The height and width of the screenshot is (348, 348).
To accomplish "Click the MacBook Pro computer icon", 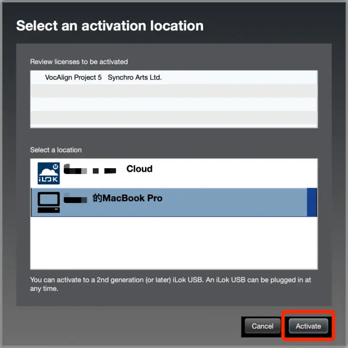I will pyautogui.click(x=49, y=202).
